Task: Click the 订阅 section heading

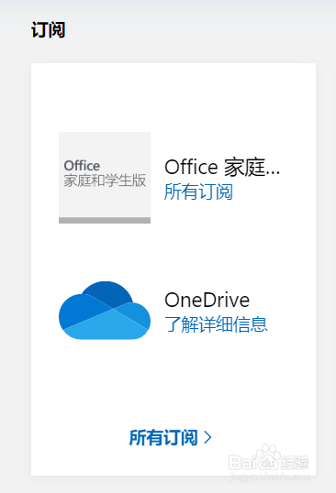Action: click(x=48, y=30)
